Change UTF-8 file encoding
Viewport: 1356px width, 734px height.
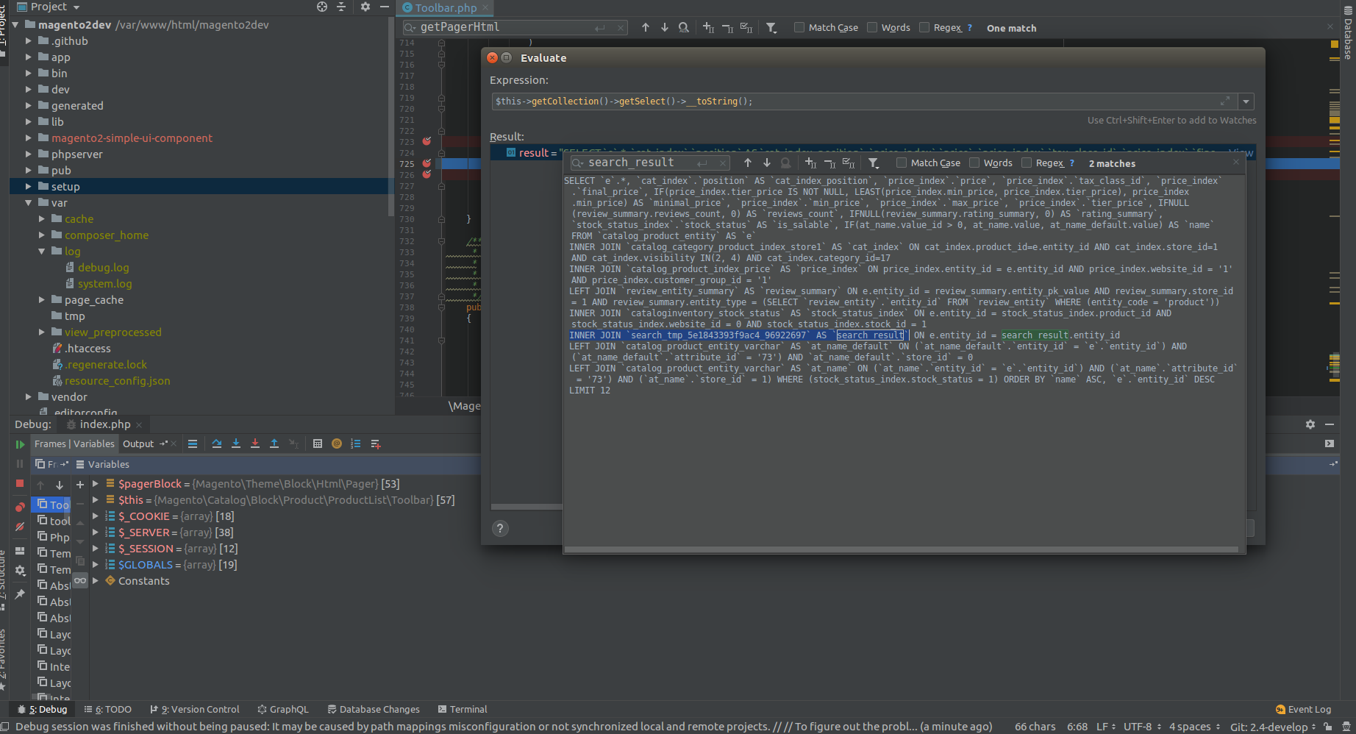pyautogui.click(x=1141, y=727)
